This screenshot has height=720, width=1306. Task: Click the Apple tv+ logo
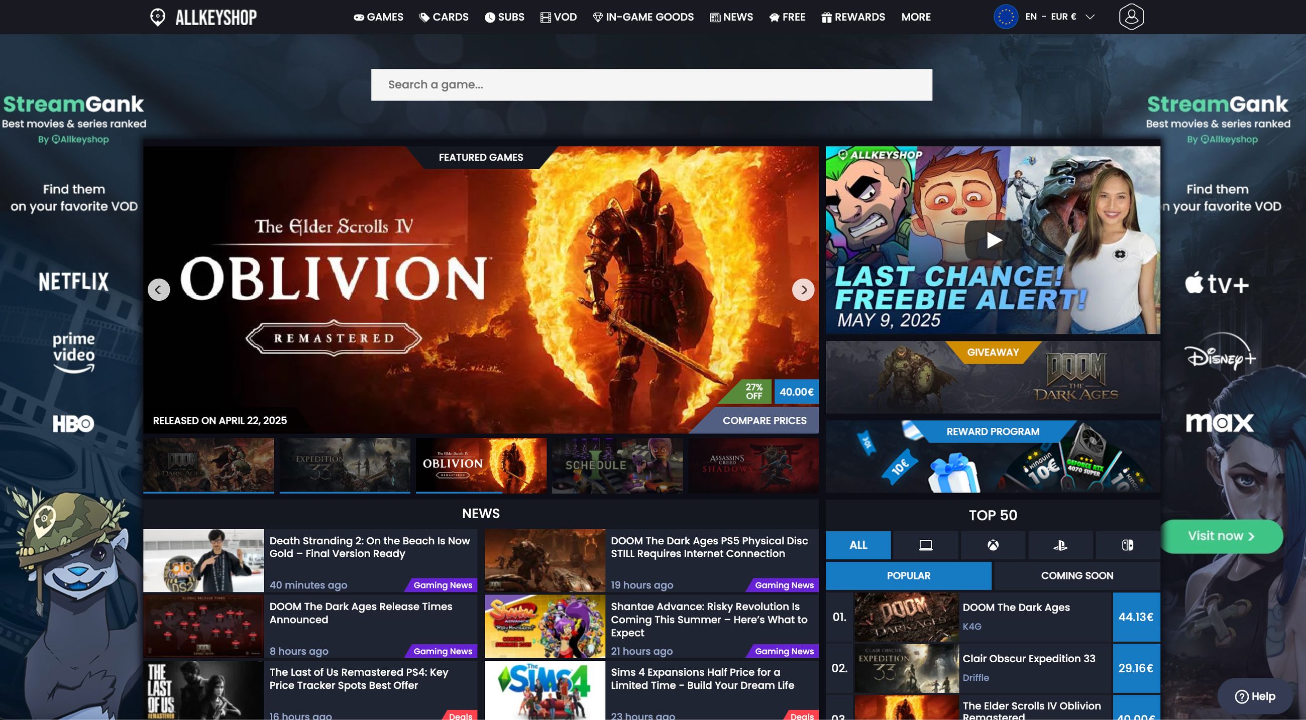tap(1217, 283)
